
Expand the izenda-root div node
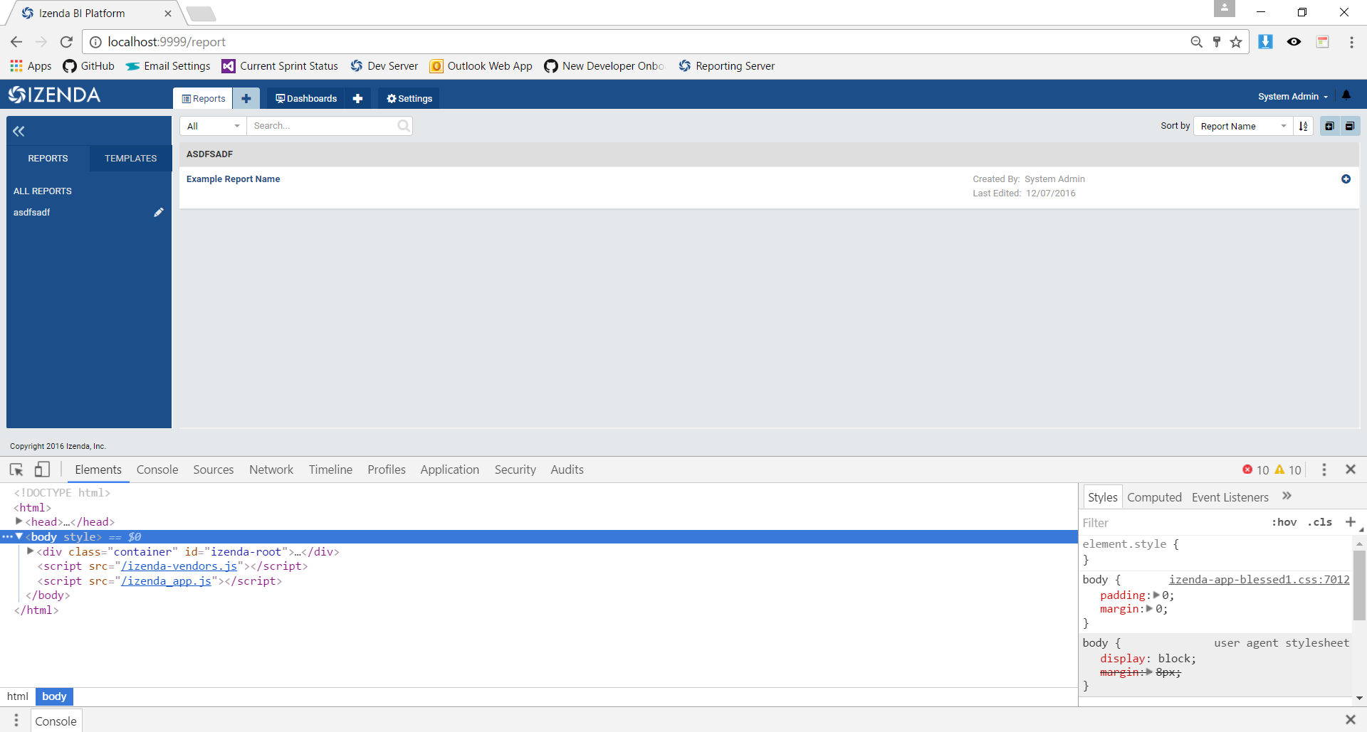[x=31, y=551]
